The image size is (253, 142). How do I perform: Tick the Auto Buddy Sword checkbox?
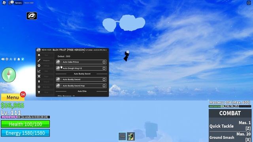(x=104, y=80)
